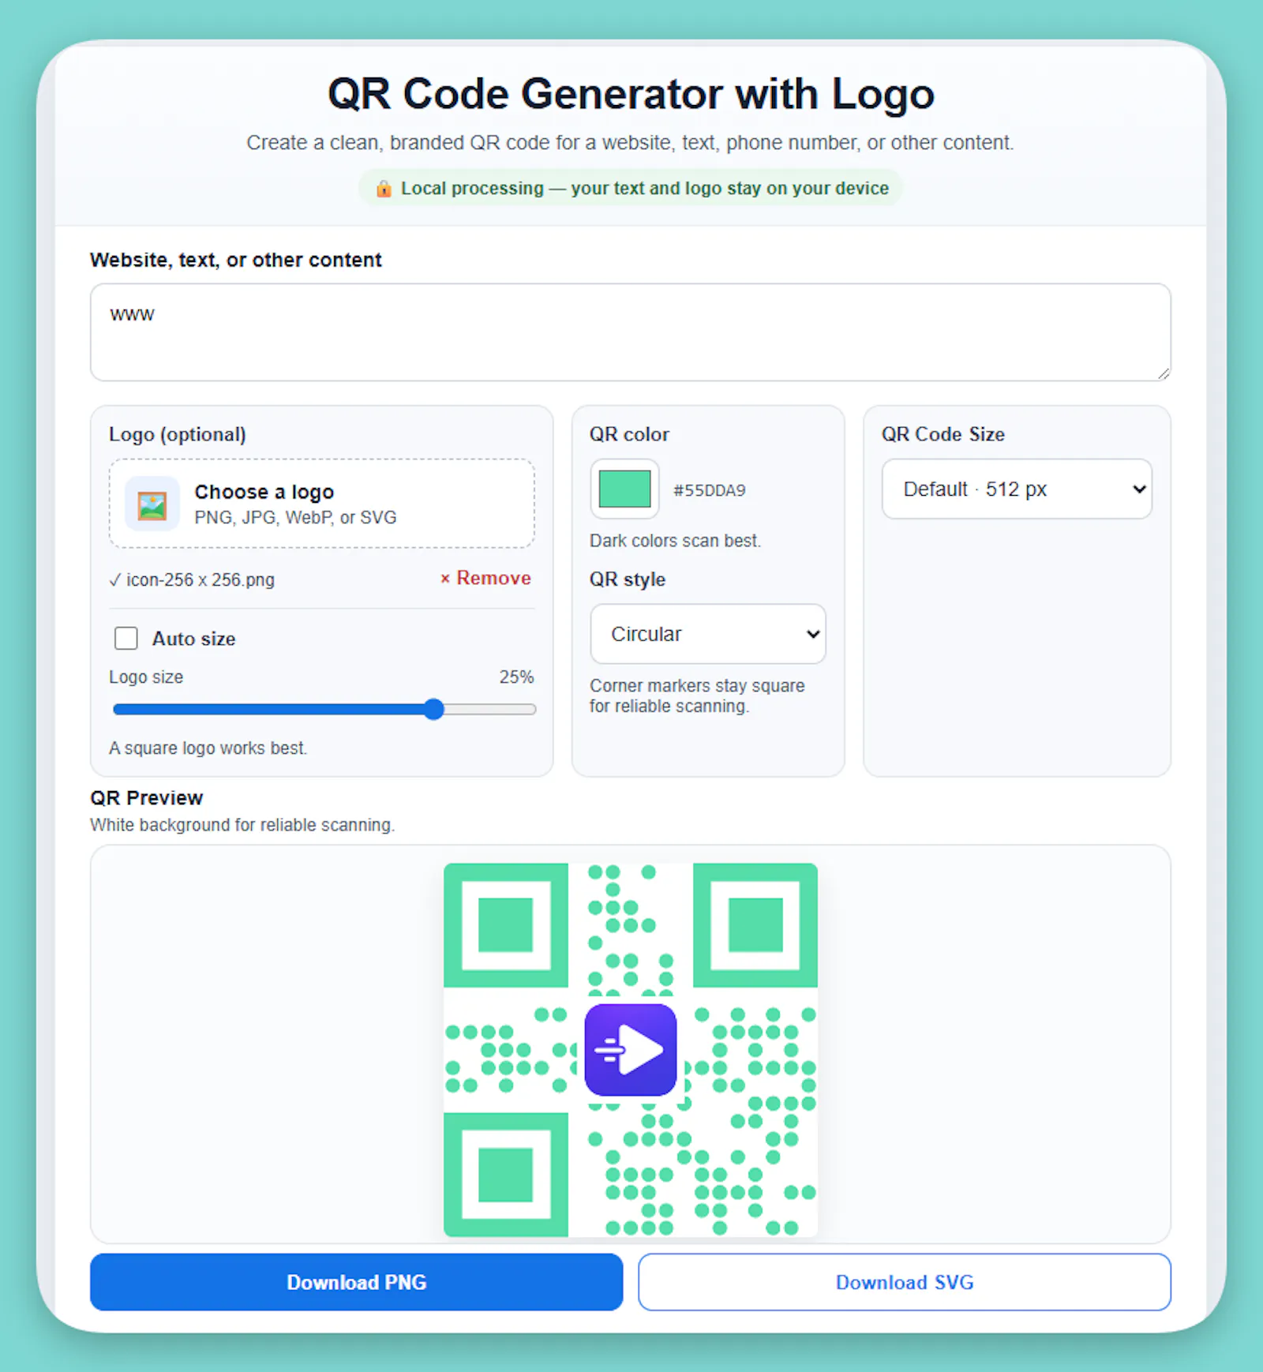Click the picture icon in logo chooser

click(152, 504)
